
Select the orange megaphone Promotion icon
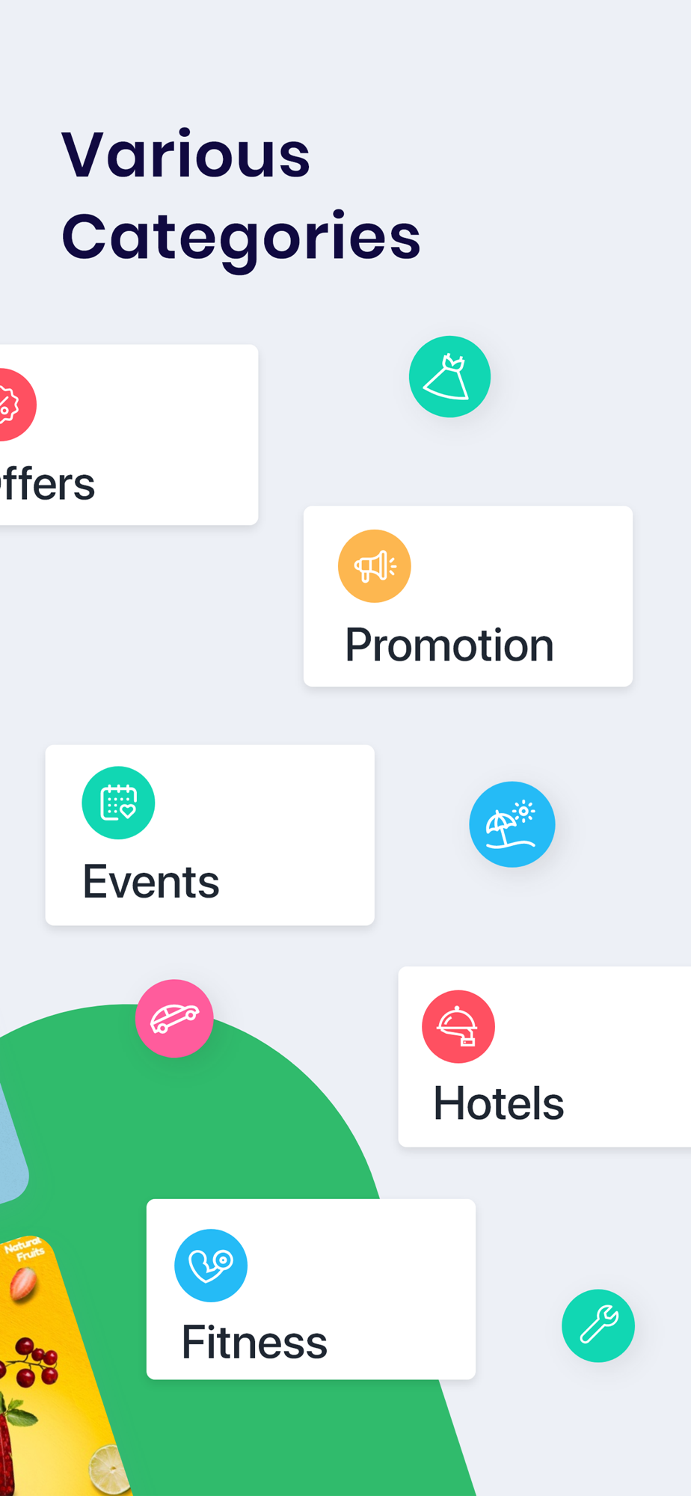coord(375,566)
